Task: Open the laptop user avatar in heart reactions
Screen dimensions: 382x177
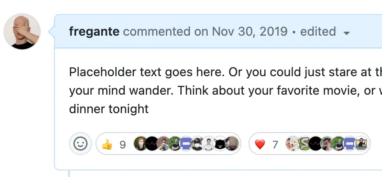Action: [x=361, y=144]
